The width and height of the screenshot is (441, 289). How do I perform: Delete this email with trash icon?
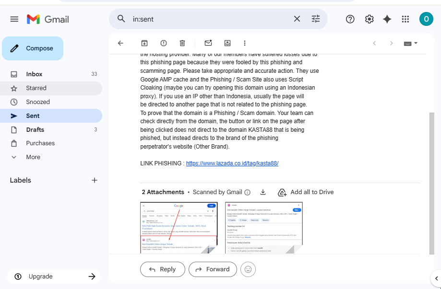pyautogui.click(x=182, y=43)
